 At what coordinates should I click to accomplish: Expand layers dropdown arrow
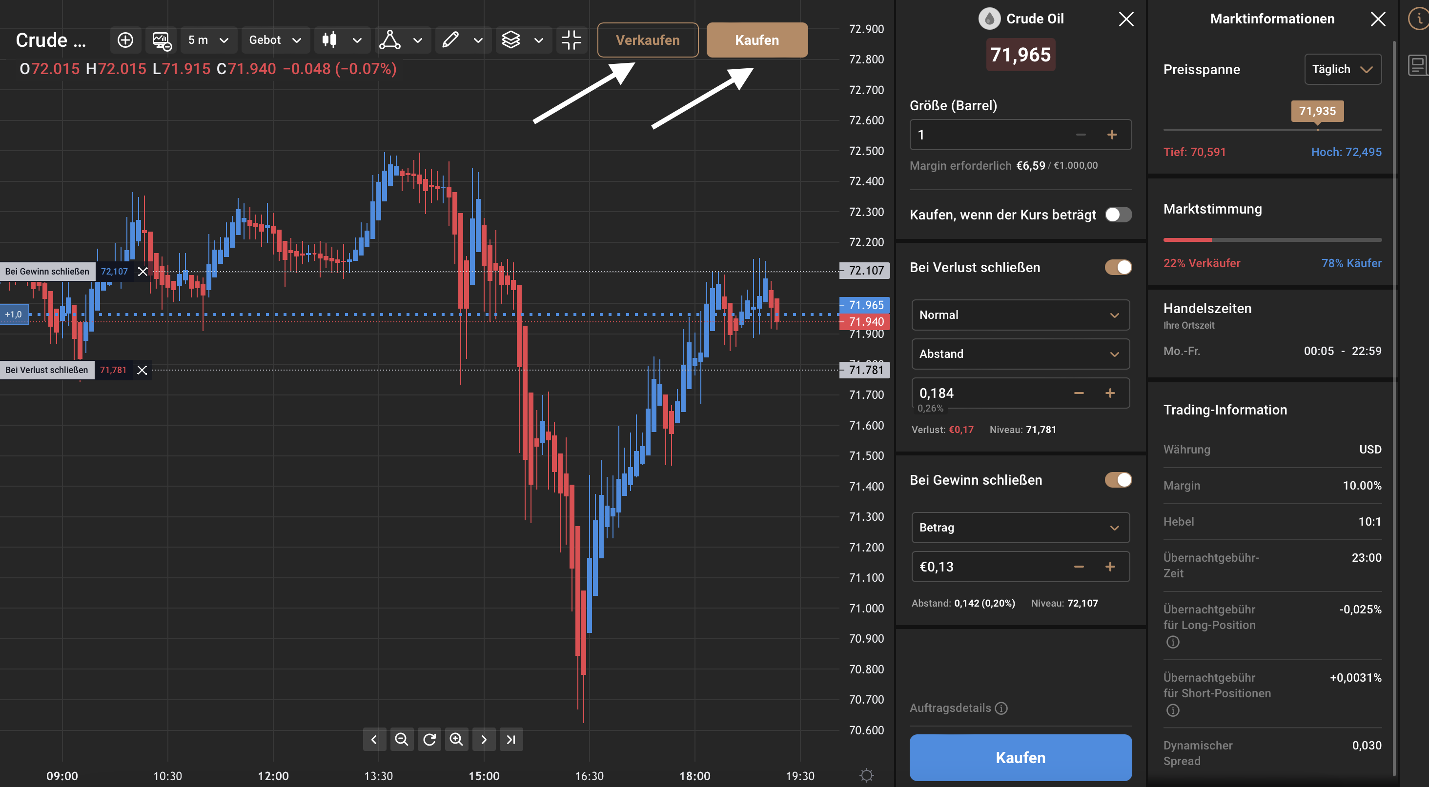tap(539, 40)
